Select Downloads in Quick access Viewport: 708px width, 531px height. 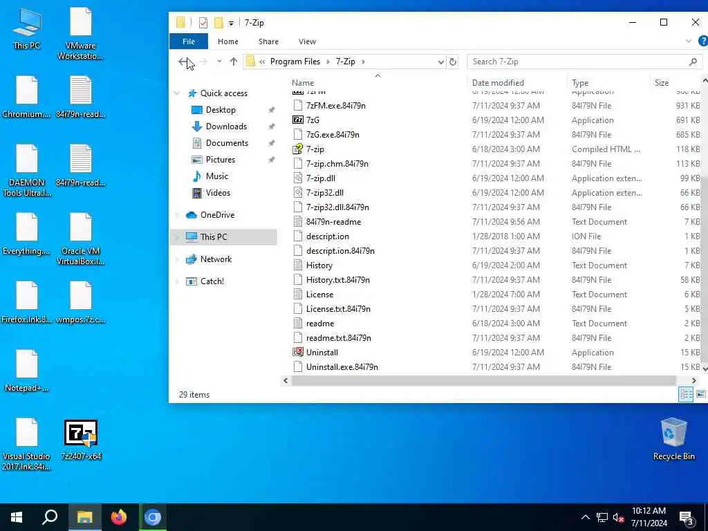(x=226, y=127)
